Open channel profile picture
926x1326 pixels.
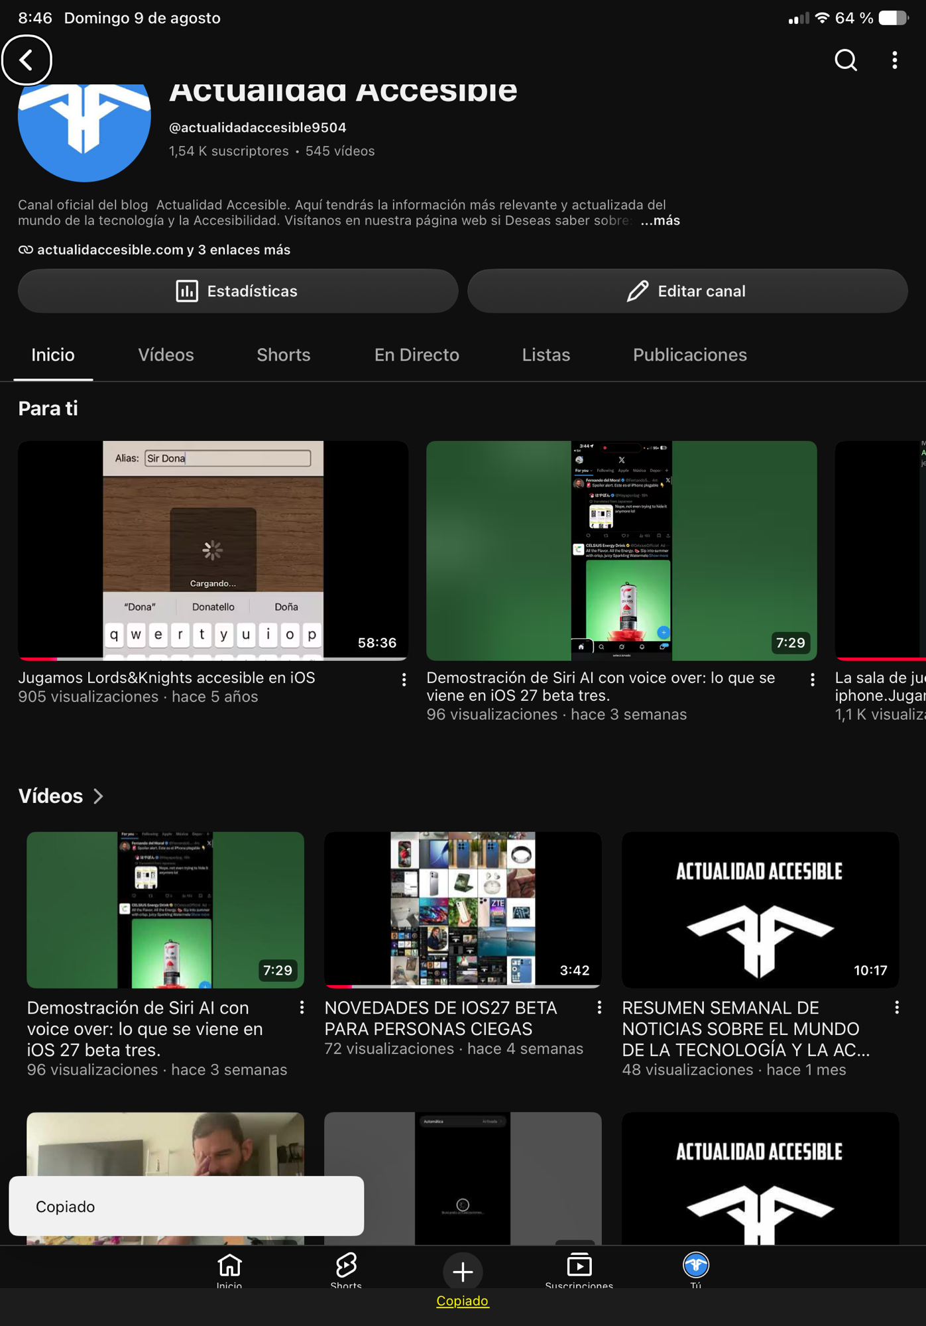[x=84, y=132]
